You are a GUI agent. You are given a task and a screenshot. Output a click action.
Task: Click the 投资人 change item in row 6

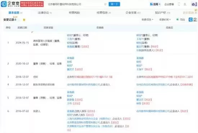[37, 111]
